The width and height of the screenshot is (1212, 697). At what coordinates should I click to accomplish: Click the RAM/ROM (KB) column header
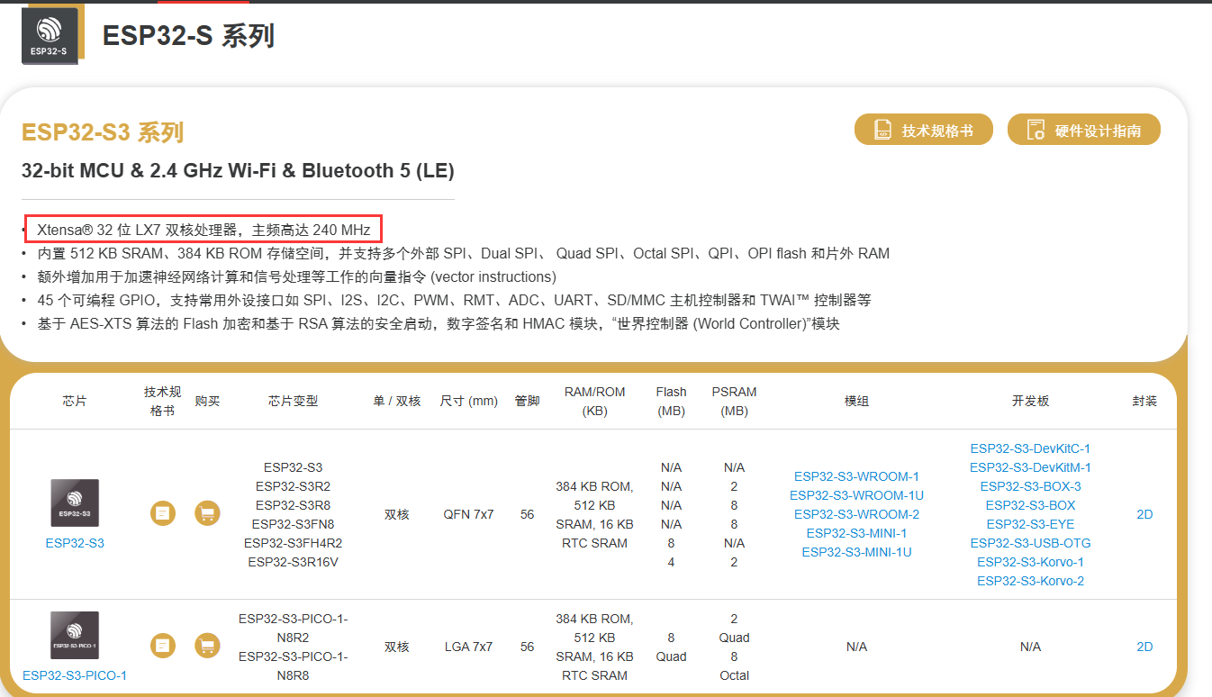(594, 401)
